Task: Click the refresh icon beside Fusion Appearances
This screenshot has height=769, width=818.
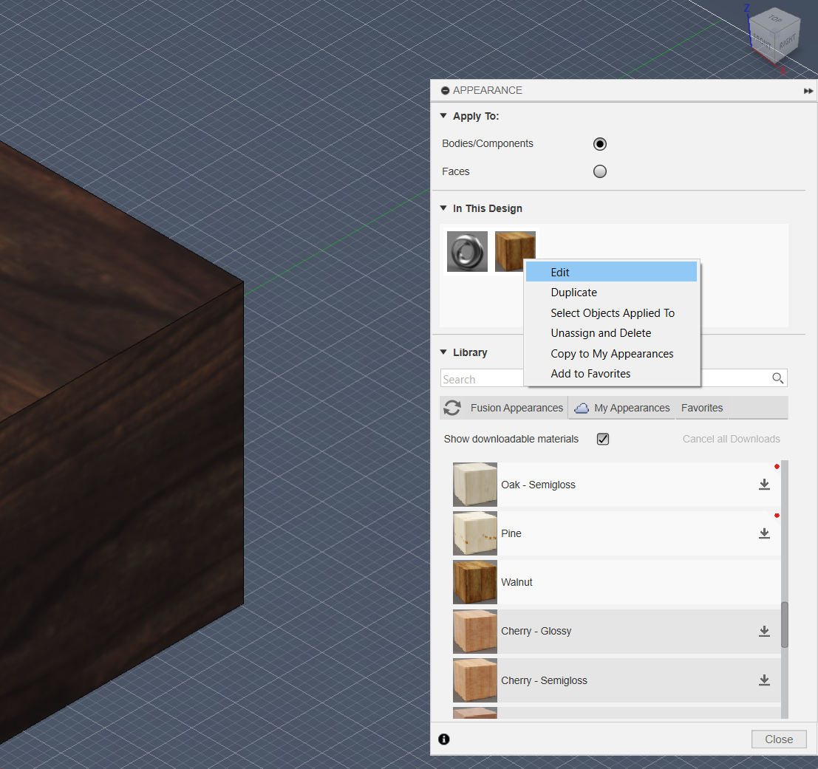Action: pyautogui.click(x=452, y=407)
